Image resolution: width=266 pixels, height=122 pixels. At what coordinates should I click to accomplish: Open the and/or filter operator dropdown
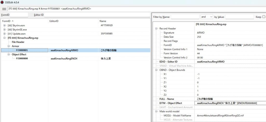coord(207,17)
